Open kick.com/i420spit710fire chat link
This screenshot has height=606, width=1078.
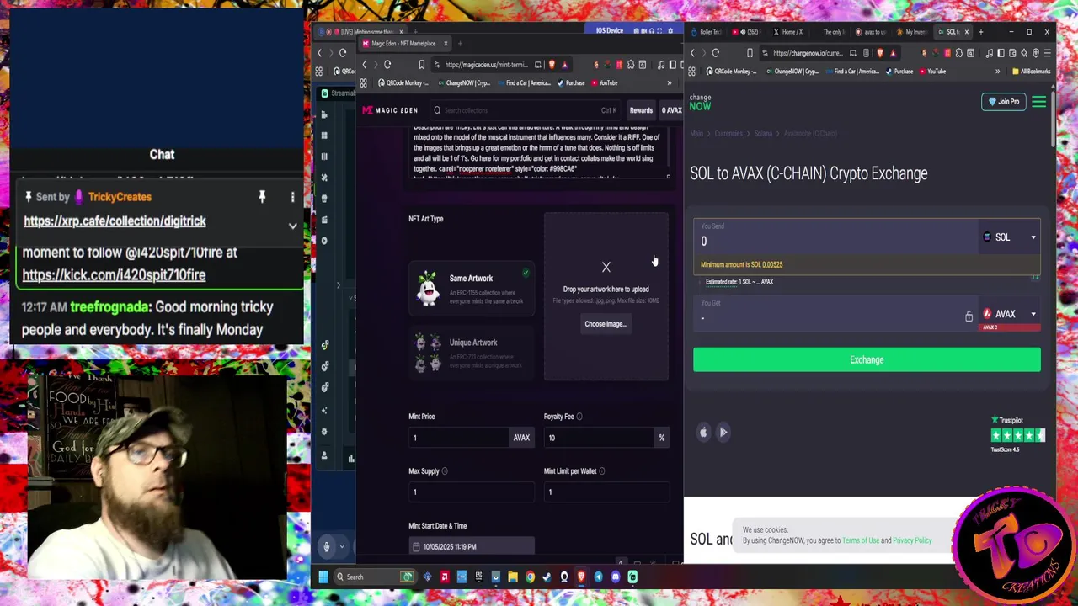114,275
